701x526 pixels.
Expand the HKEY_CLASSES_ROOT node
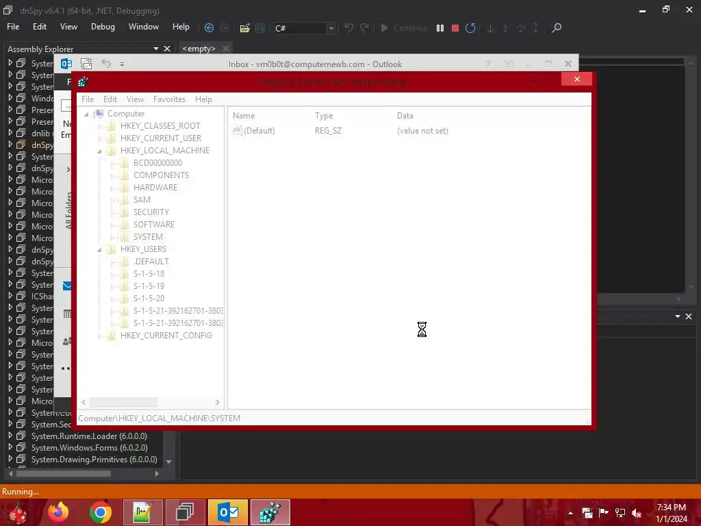click(x=100, y=127)
